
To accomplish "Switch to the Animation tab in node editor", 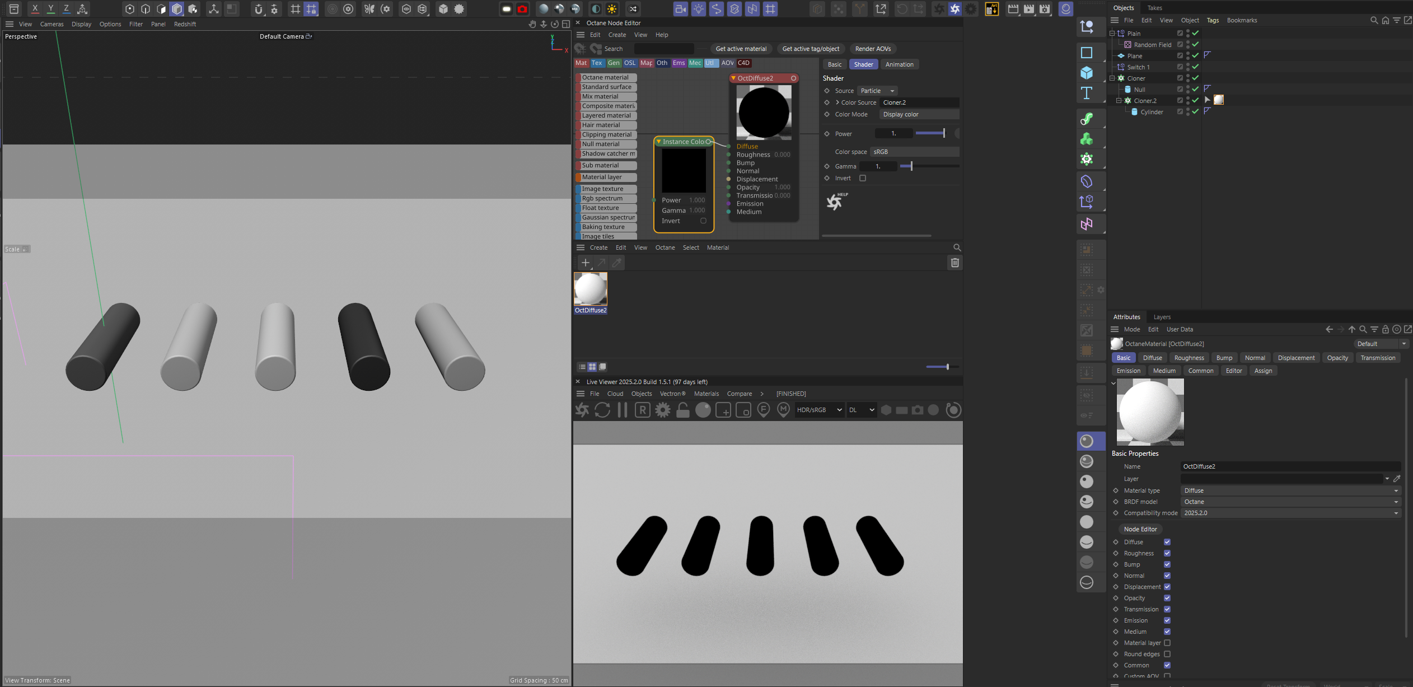I will coord(899,64).
